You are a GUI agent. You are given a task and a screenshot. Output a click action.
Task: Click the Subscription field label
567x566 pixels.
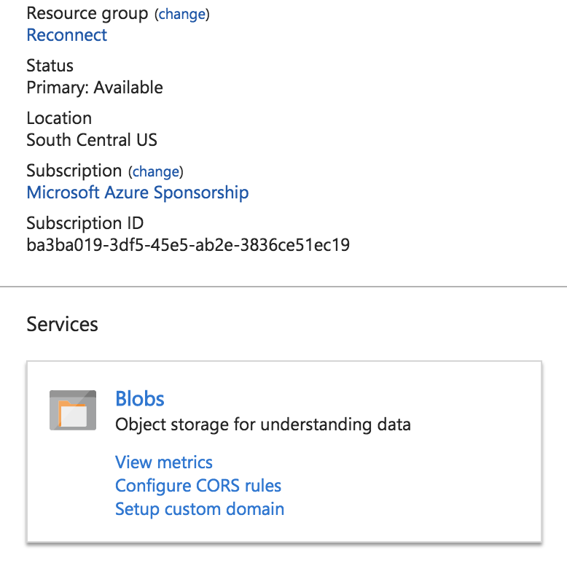pos(74,171)
